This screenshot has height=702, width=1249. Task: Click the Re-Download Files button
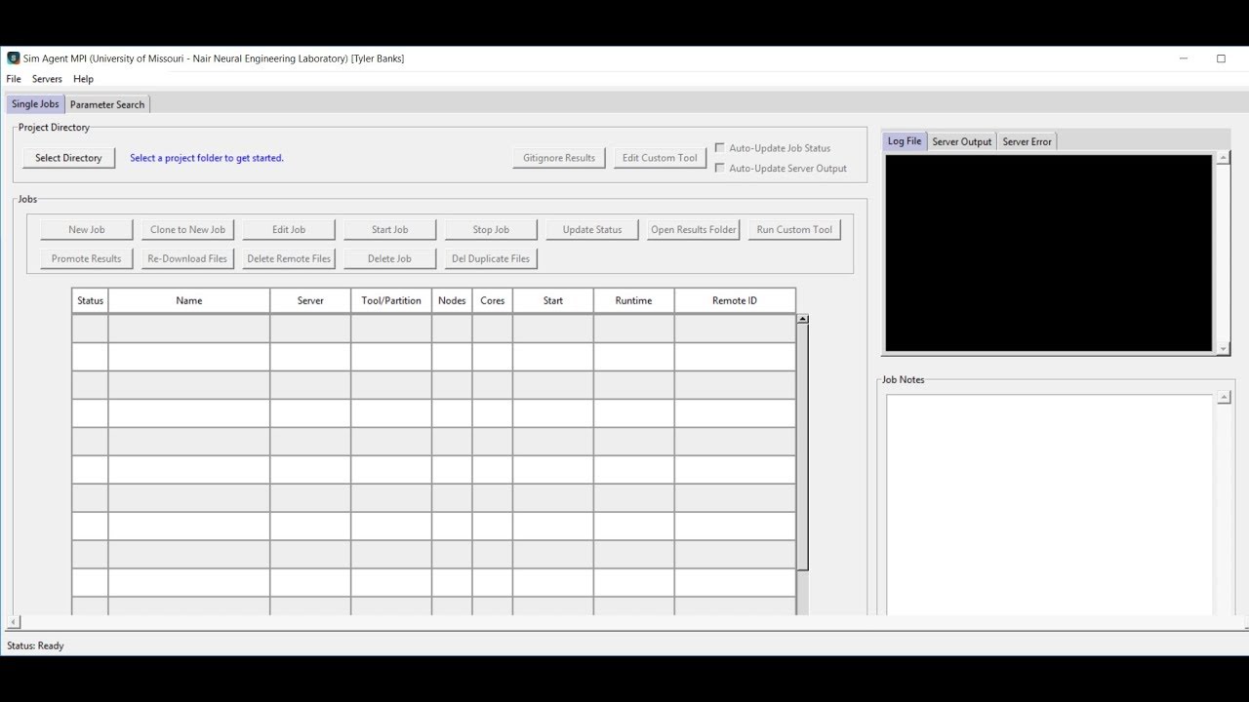(x=187, y=258)
